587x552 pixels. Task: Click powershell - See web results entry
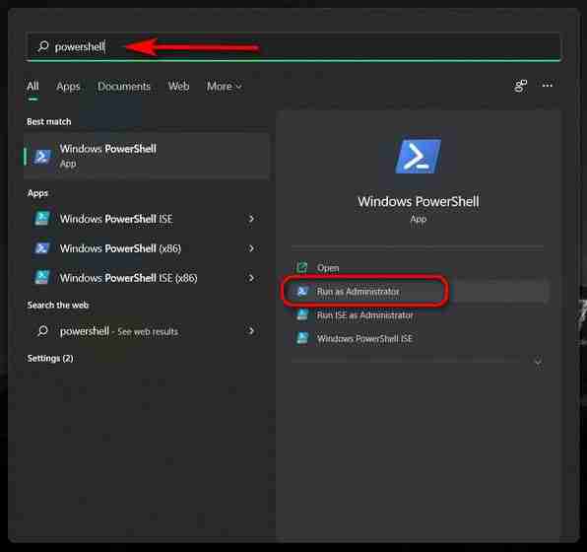tap(147, 331)
